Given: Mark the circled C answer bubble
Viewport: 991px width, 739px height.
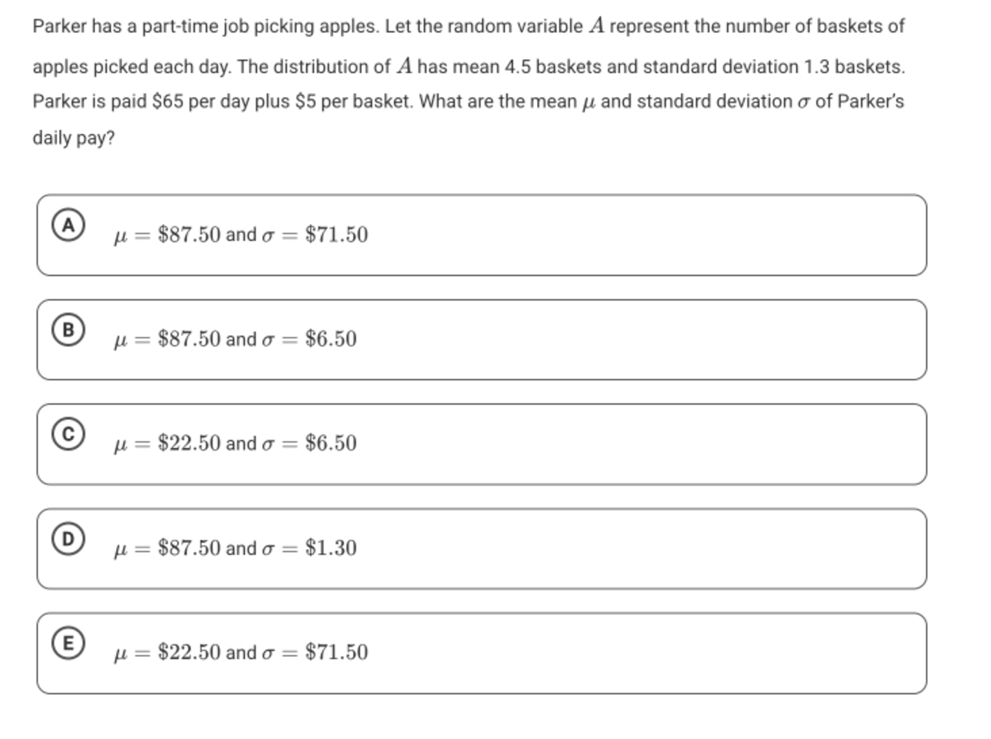Looking at the screenshot, I should pos(68,434).
